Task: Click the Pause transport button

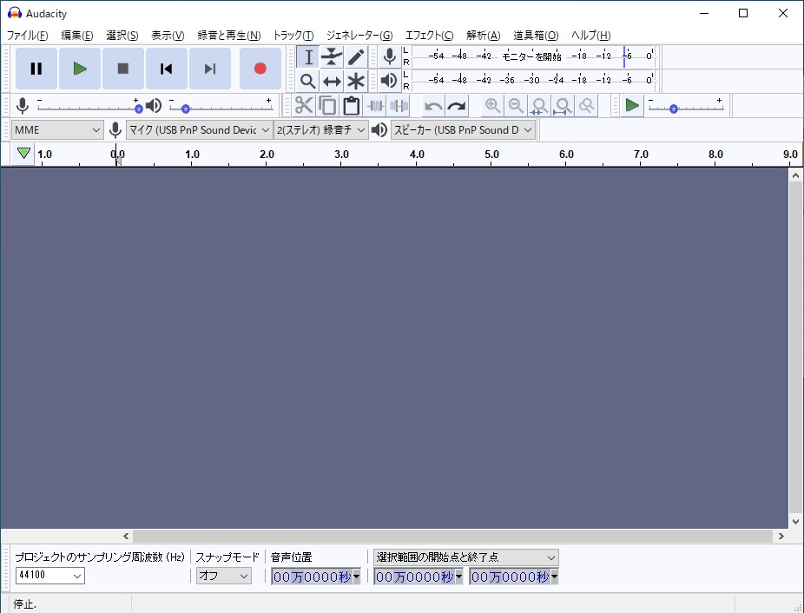Action: coord(36,69)
